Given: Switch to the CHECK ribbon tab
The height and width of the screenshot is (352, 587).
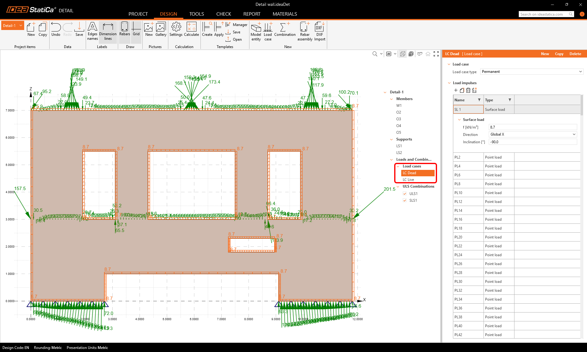Looking at the screenshot, I should [x=223, y=14].
